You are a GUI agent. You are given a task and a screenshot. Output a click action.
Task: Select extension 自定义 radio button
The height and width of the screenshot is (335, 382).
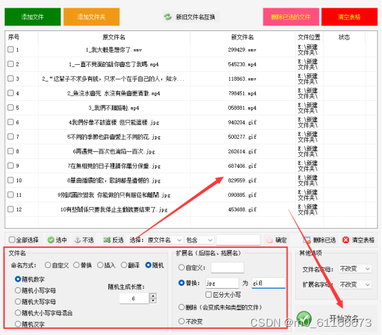point(181,267)
